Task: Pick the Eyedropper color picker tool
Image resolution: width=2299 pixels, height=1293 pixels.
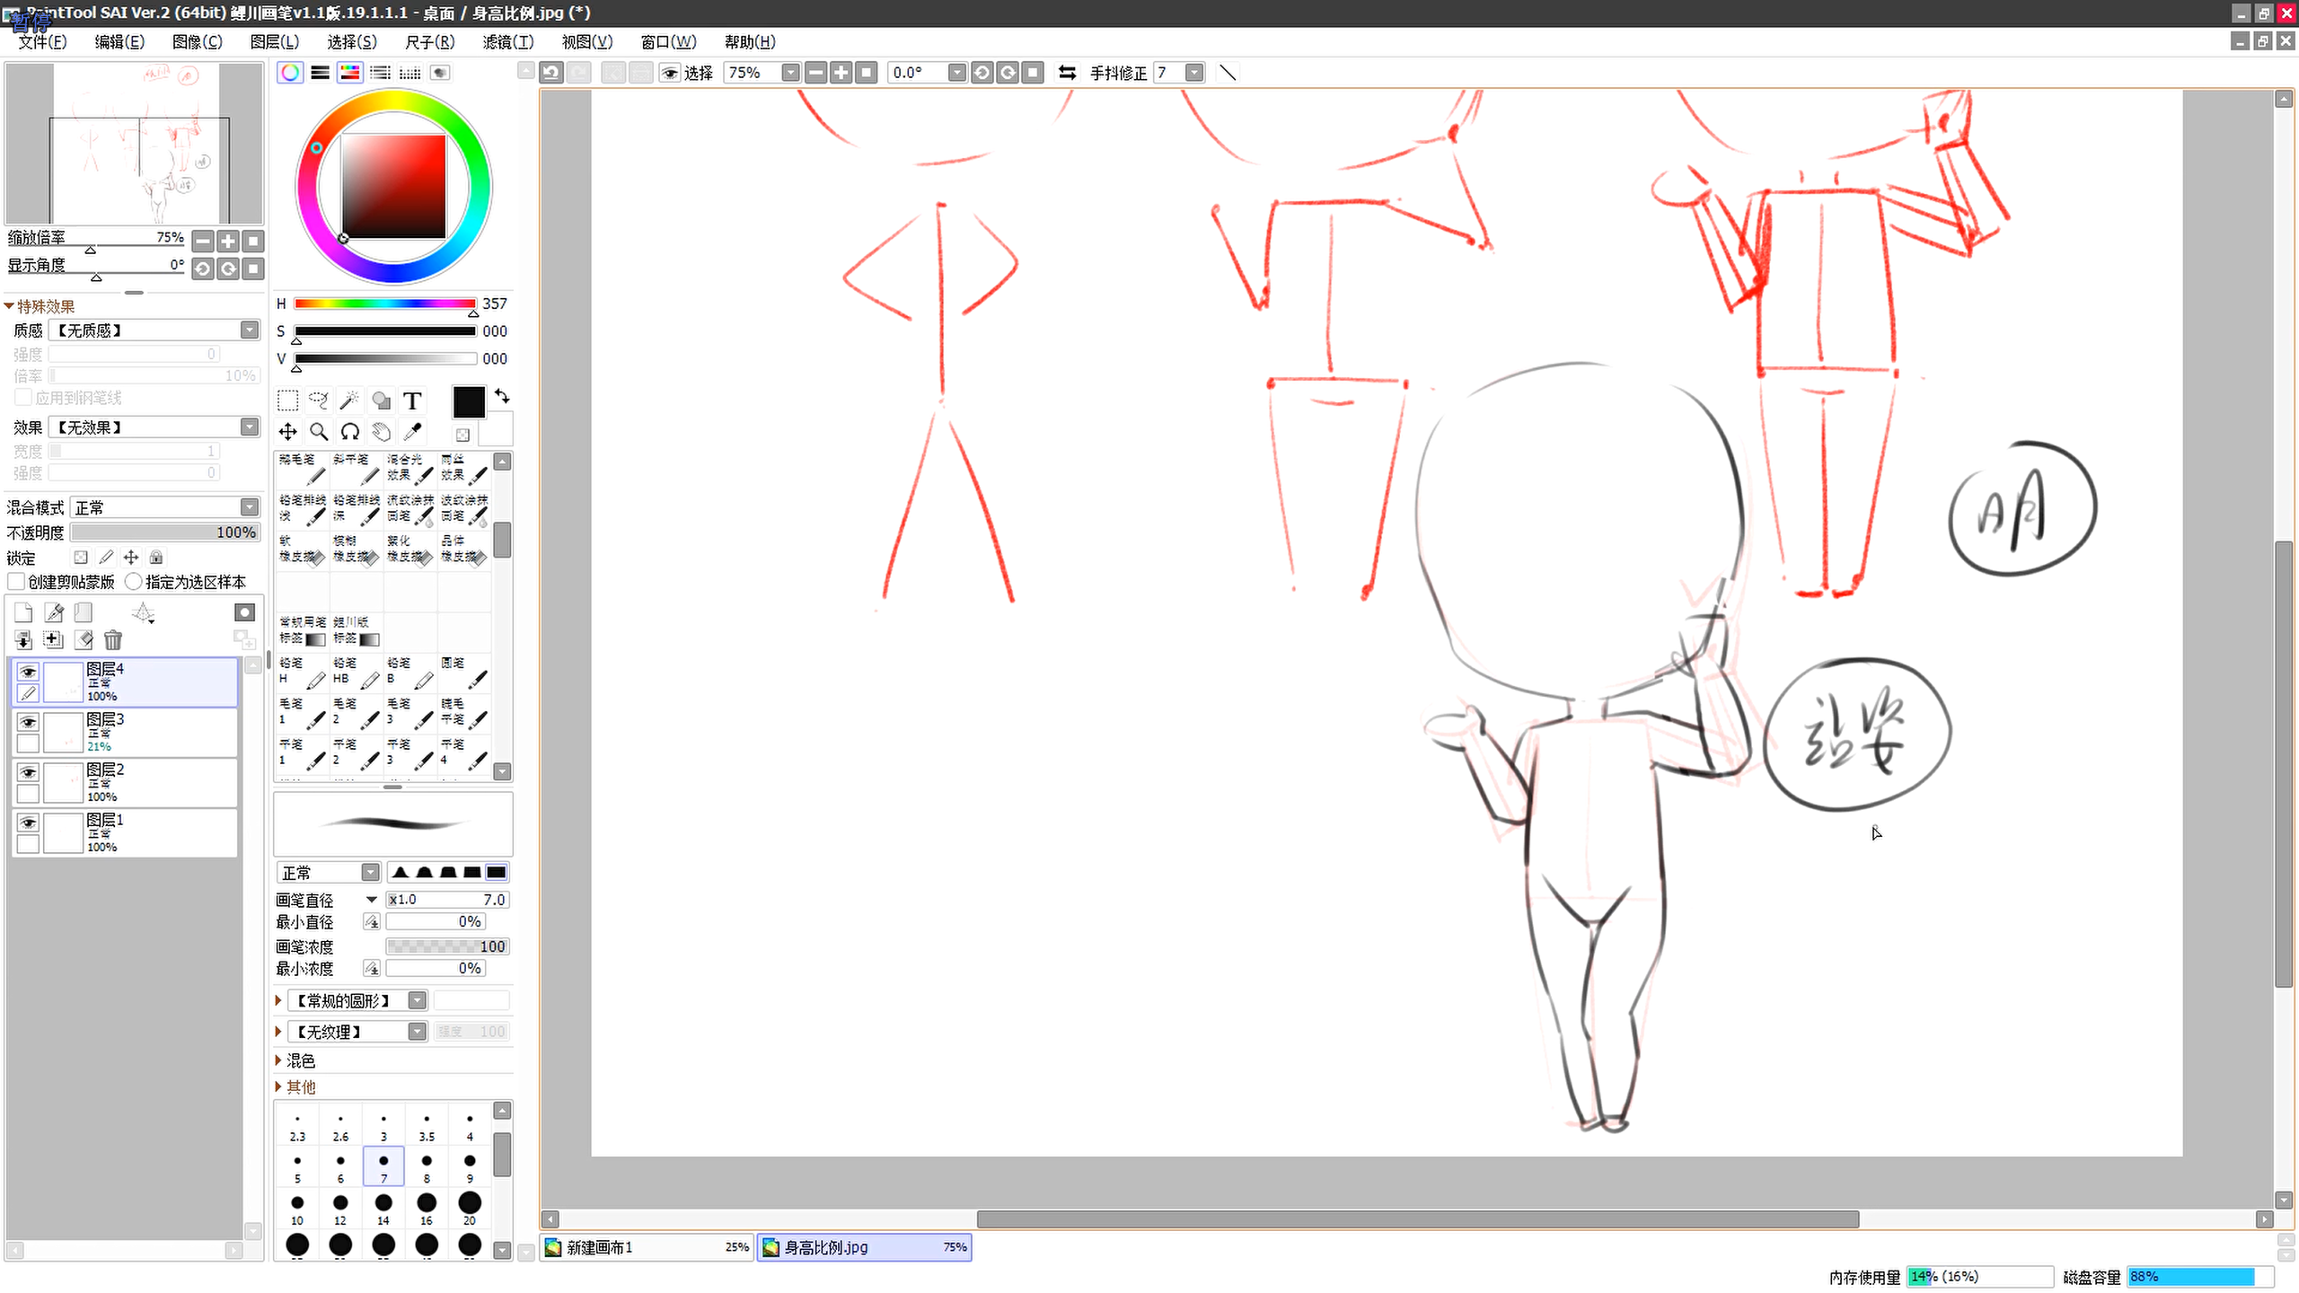Action: (412, 432)
